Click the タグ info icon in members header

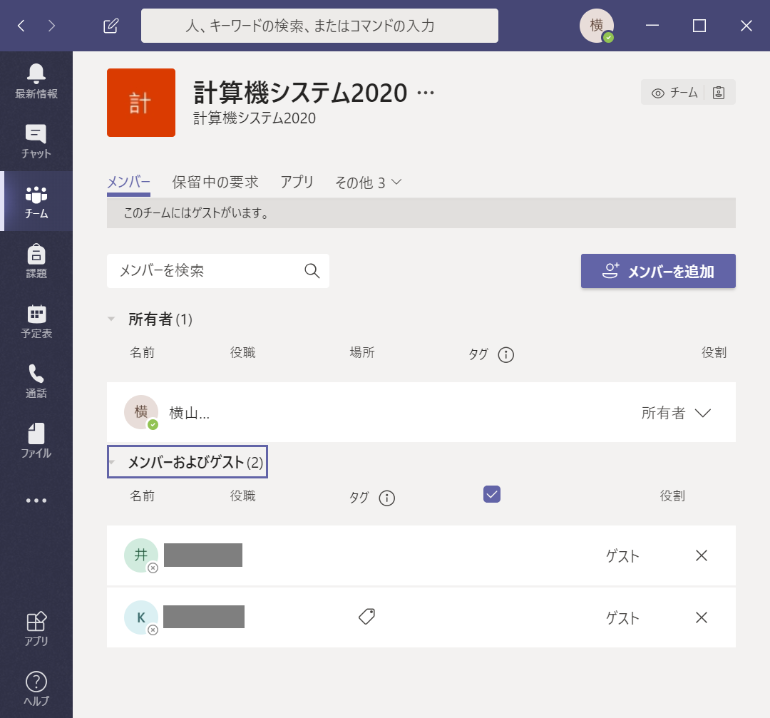point(387,498)
